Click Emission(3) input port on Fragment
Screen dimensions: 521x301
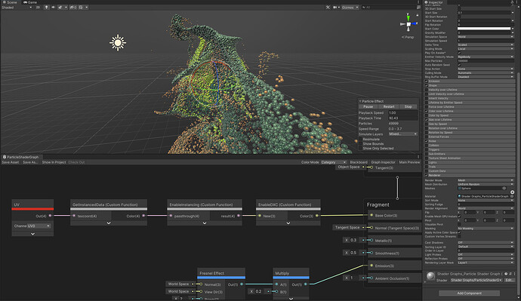pos(371,266)
